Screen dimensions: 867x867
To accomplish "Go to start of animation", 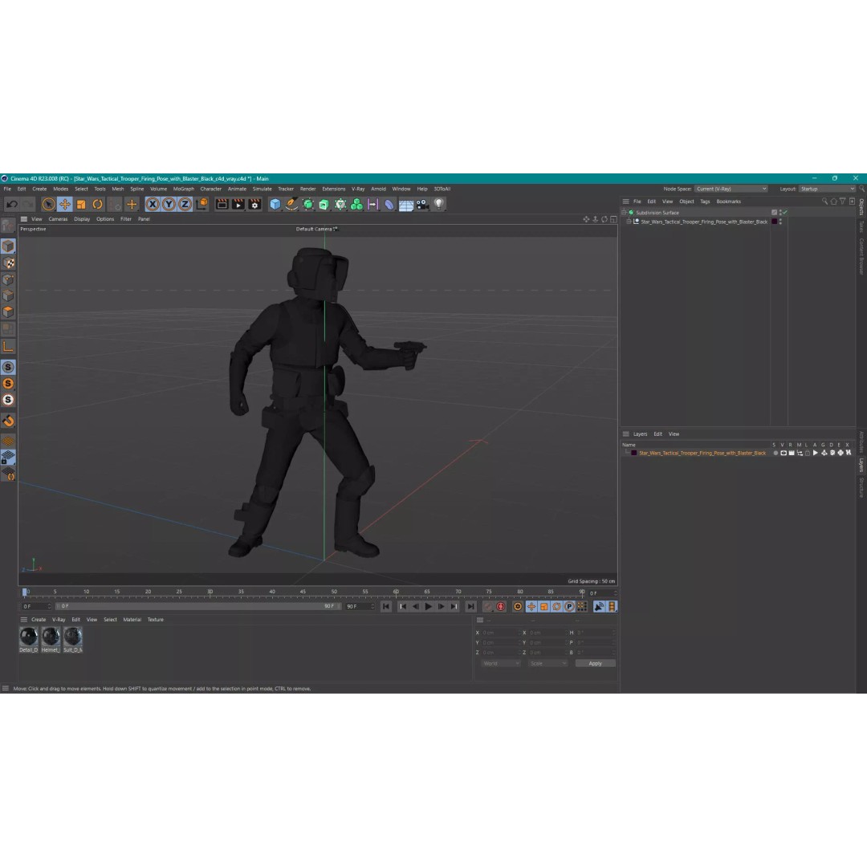I will pyautogui.click(x=386, y=607).
